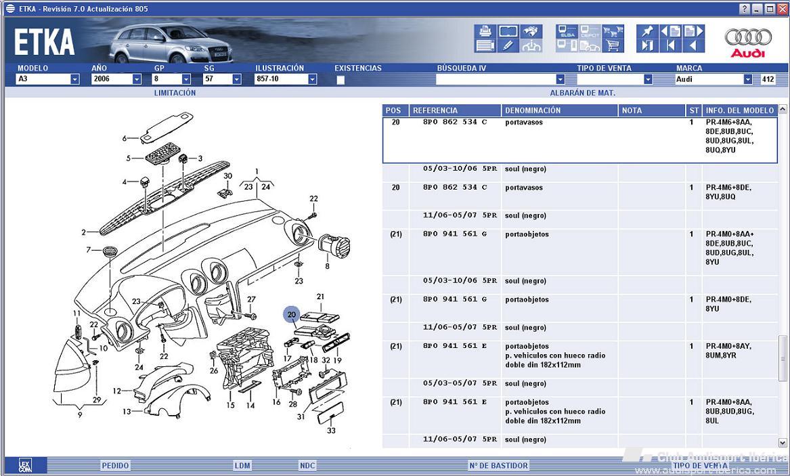Click the LDM button
Screen dimensions: 790x476
point(242,465)
